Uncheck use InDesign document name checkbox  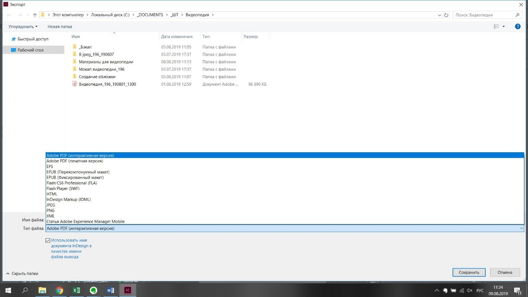[48, 241]
